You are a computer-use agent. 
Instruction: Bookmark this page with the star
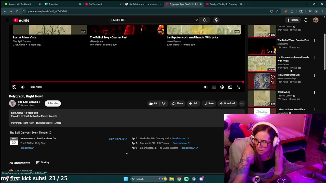pos(277,11)
